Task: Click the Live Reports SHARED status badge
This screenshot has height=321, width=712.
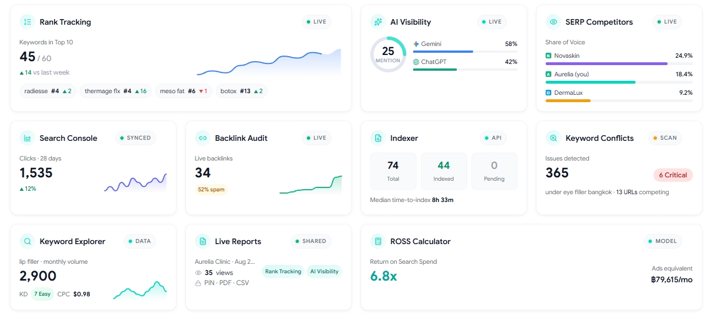Action: [x=311, y=241]
